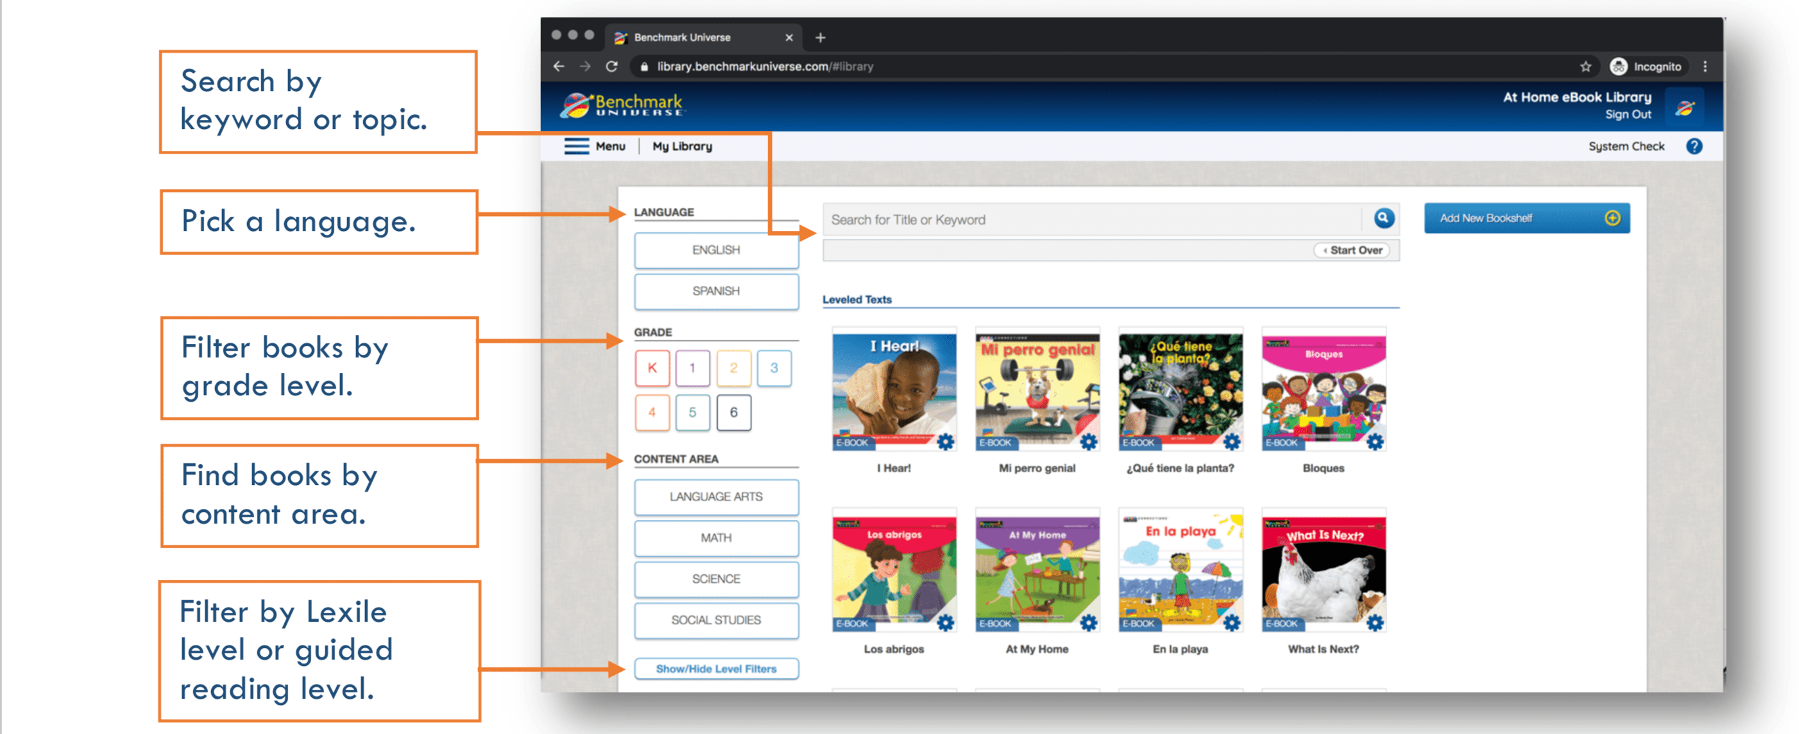
Task: Click the search magnifier icon
Action: pyautogui.click(x=1383, y=218)
